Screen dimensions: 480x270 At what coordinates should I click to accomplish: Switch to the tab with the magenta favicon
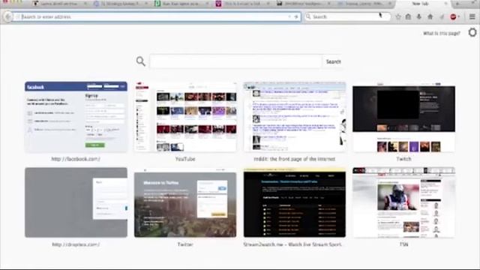pyautogui.click(x=243, y=4)
